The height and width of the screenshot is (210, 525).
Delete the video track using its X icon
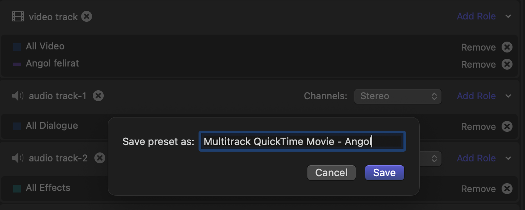pos(87,17)
